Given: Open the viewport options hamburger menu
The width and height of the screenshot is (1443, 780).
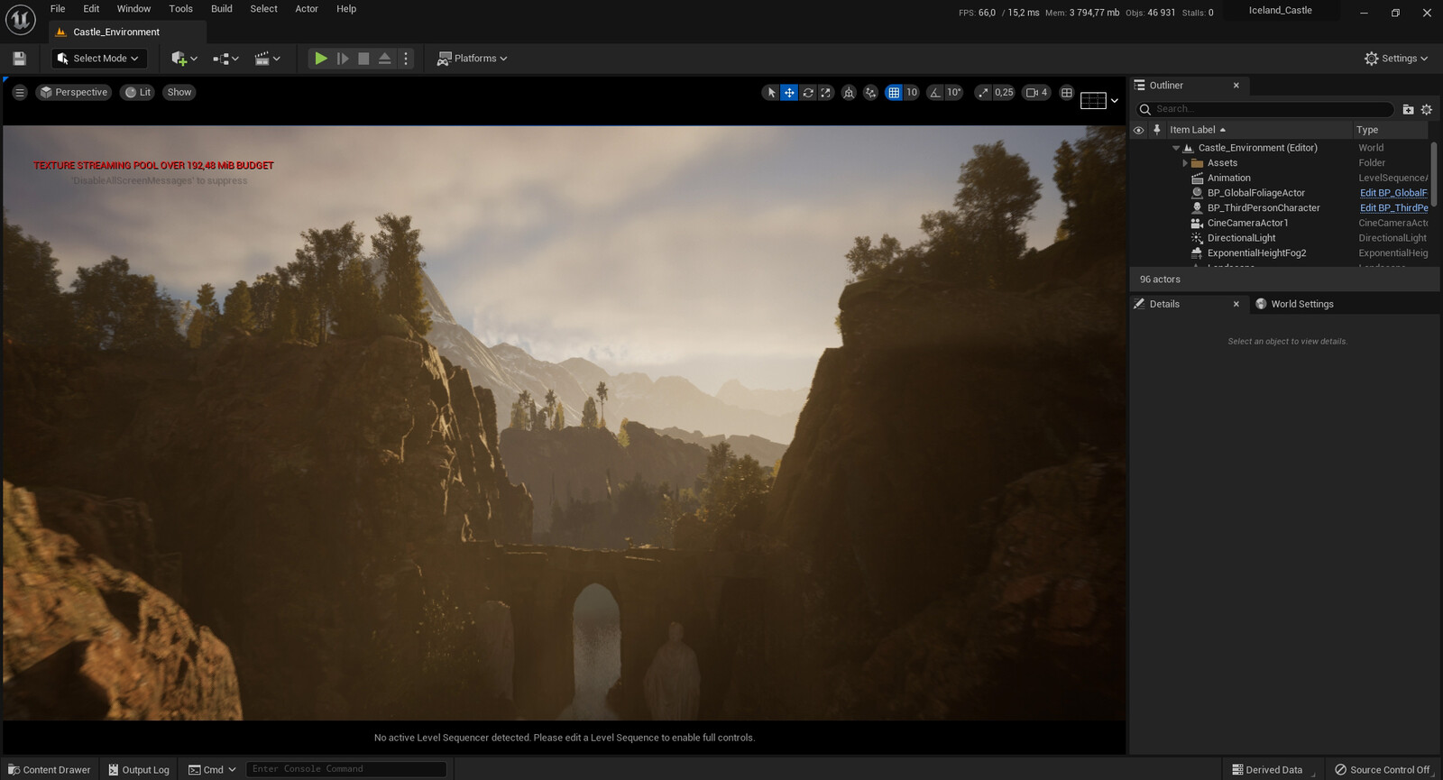Looking at the screenshot, I should tap(19, 92).
